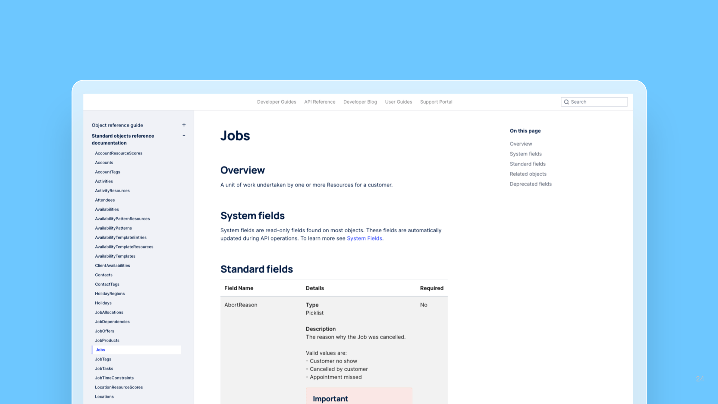Viewport: 718px width, 404px height.
Task: Open AvailabilityTemplates in sidebar
Action: (x=115, y=256)
